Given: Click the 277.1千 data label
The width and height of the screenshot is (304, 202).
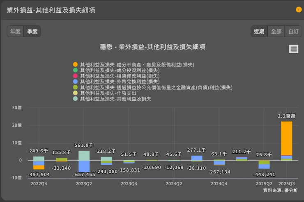Looking at the screenshot, I should (197, 150).
